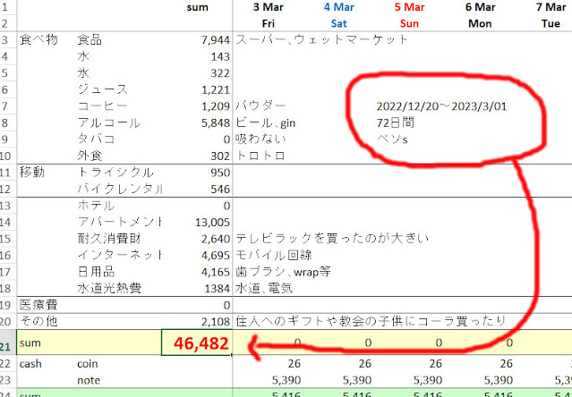Click the 6 Mar header cell
The width and height of the screenshot is (572, 397).
click(480, 7)
